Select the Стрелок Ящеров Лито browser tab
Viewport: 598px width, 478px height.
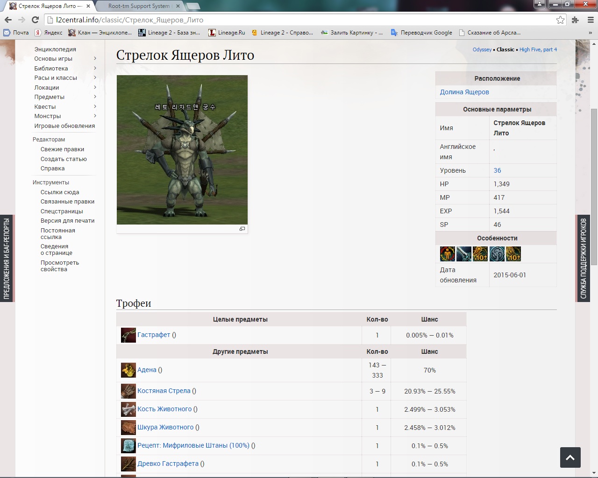pyautogui.click(x=49, y=6)
